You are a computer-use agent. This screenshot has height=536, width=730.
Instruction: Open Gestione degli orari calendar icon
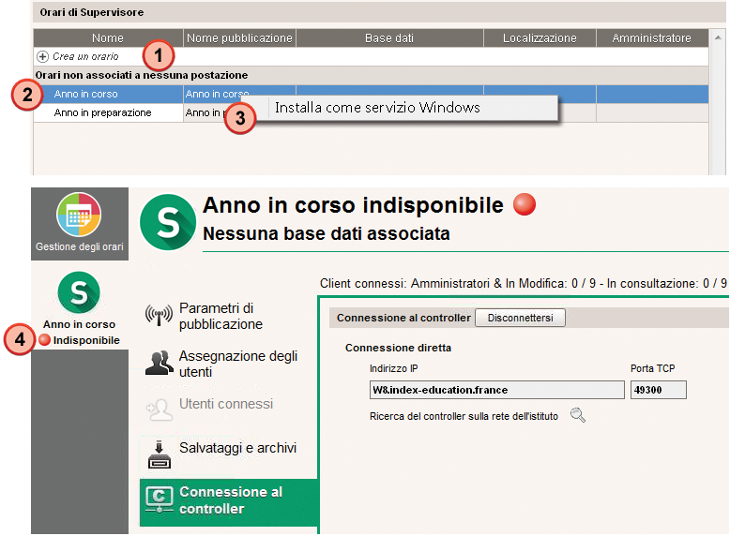79,215
